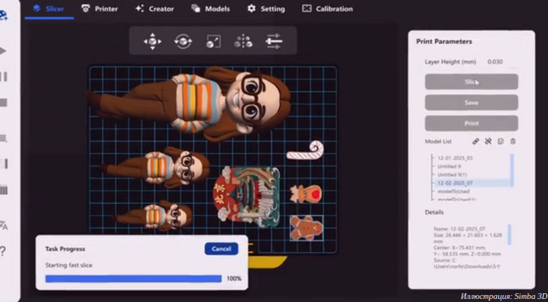The image size is (548, 302).
Task: Click the link models icon in Model List
Action: (x=476, y=142)
